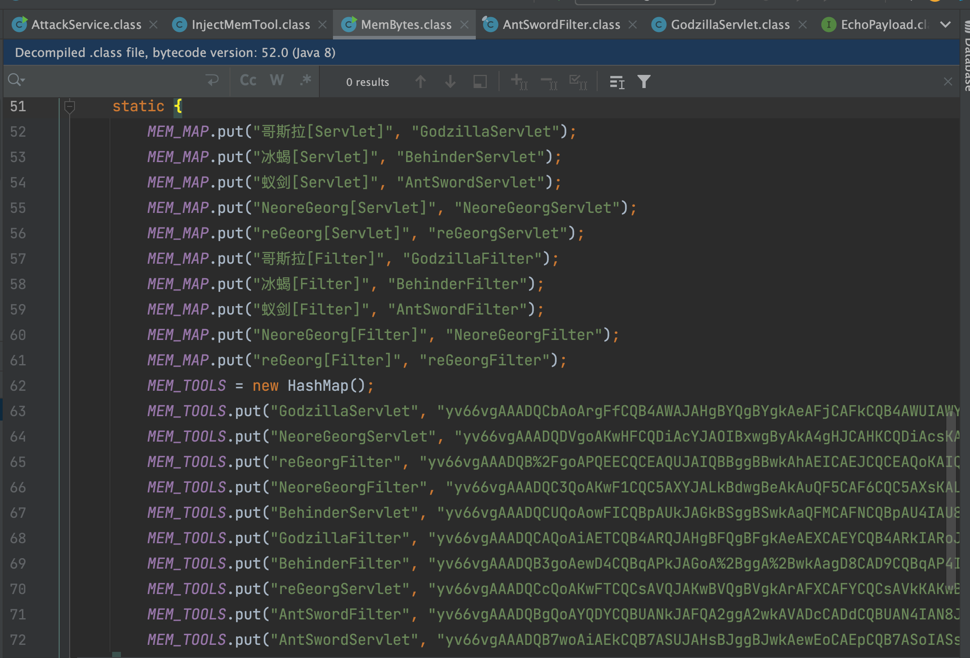Close the AttackService.class tab
Screen dimensions: 970x658
tap(153, 25)
